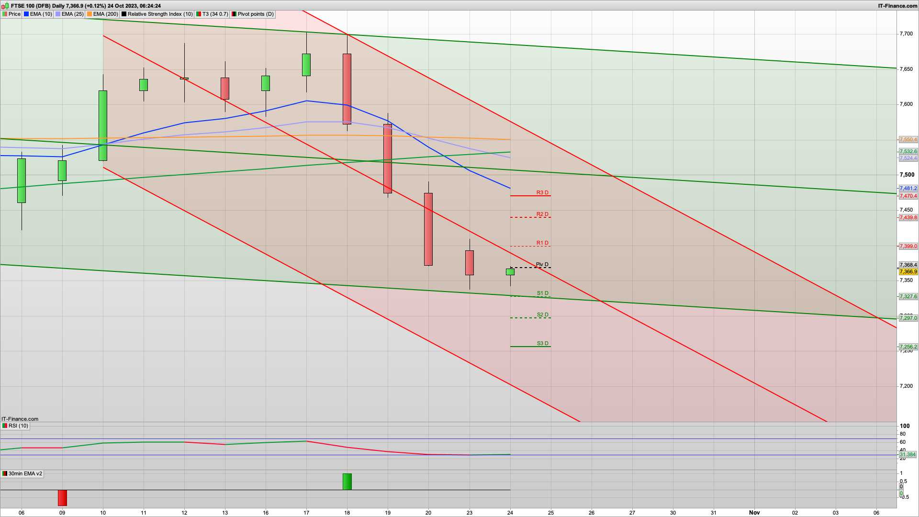Click the blue EMA (10) color swatch
This screenshot has width=919, height=517.
(x=26, y=14)
